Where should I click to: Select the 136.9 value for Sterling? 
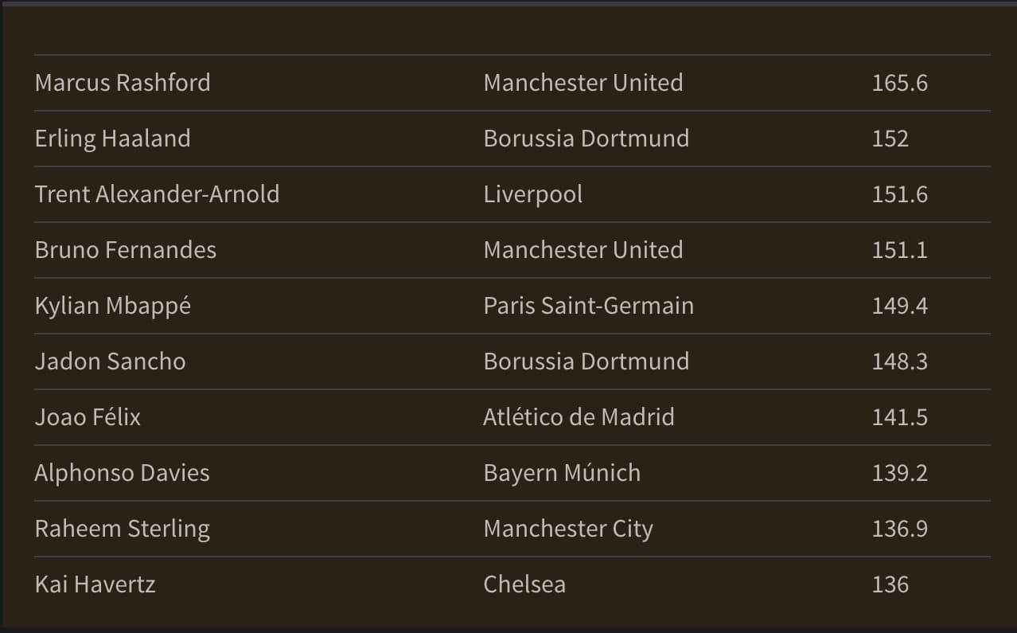[900, 529]
